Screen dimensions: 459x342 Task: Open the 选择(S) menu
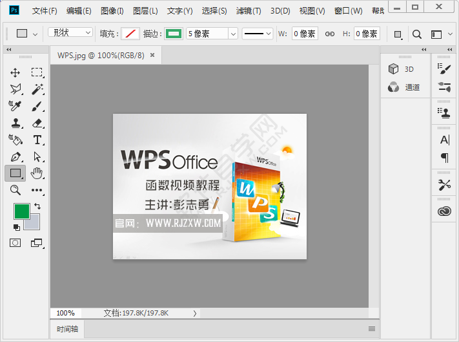214,11
